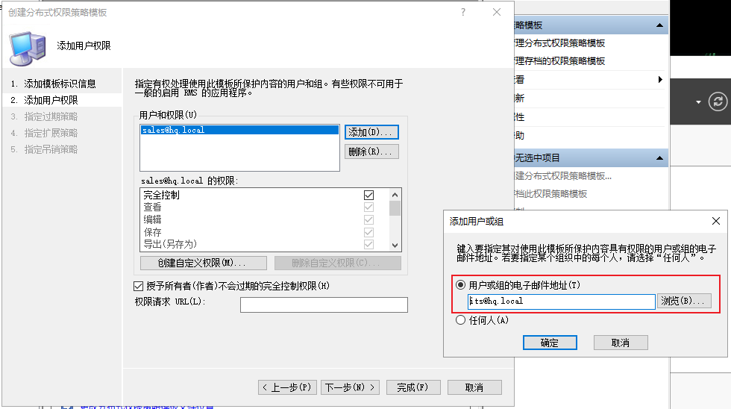Select 用户或组的电子邮件地址 radio option

[461, 284]
